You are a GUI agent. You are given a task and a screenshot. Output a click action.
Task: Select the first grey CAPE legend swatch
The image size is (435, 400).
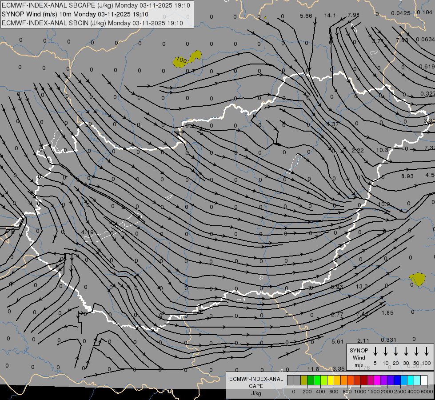click(291, 380)
